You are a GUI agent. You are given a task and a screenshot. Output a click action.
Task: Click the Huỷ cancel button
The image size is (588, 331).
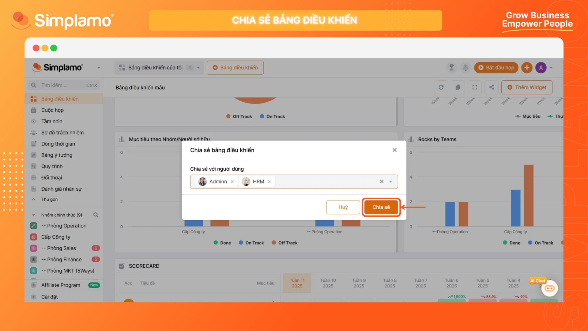click(x=343, y=207)
